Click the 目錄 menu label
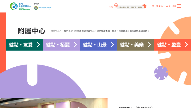Viewport: 191px width, 108px height. click(x=174, y=6)
